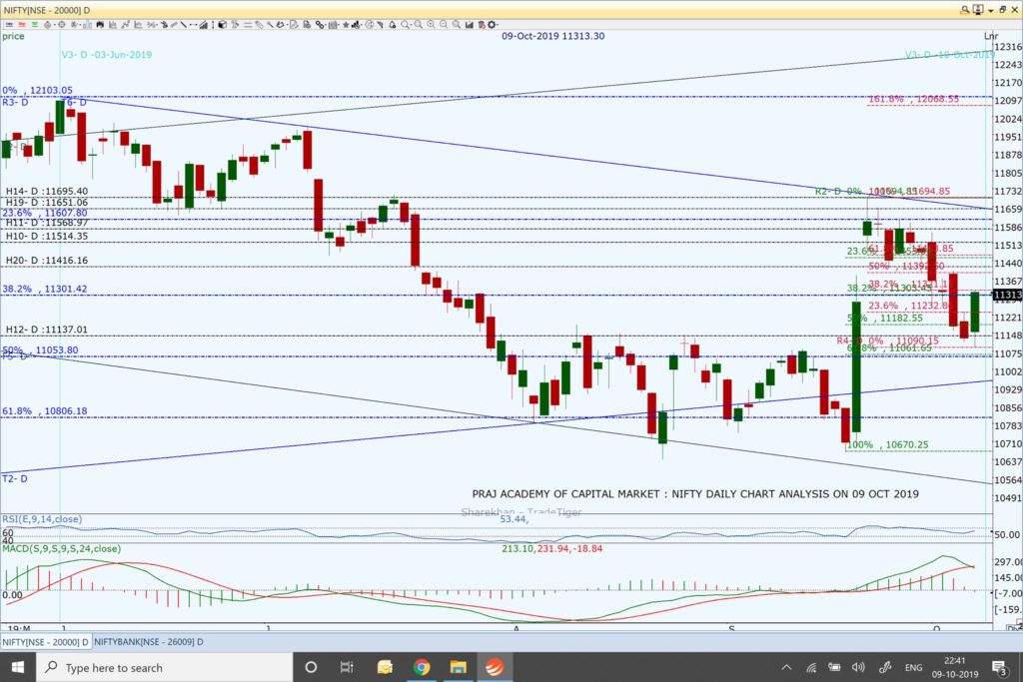Select the diamond crosshair cursor tool
This screenshot has height=682, width=1023.
click(48, 25)
